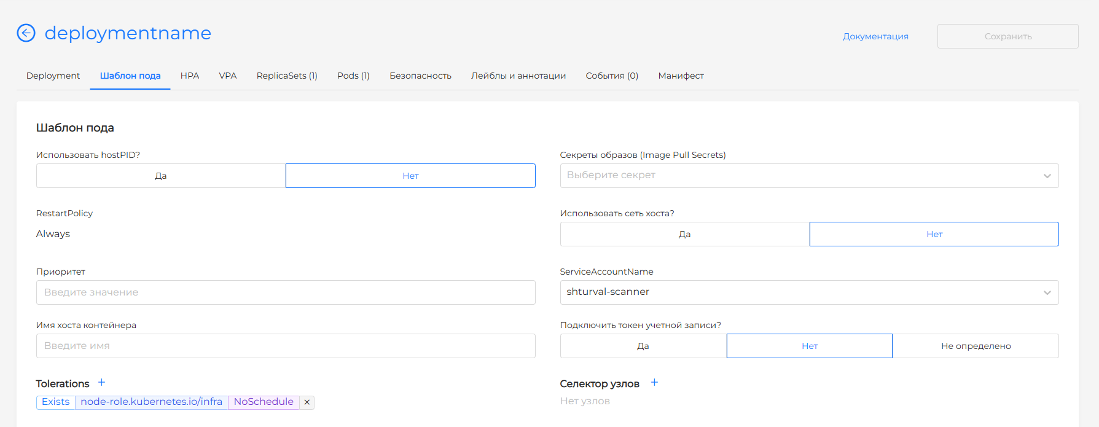The image size is (1099, 427).
Task: Disable host network with Нет
Action: click(x=934, y=234)
